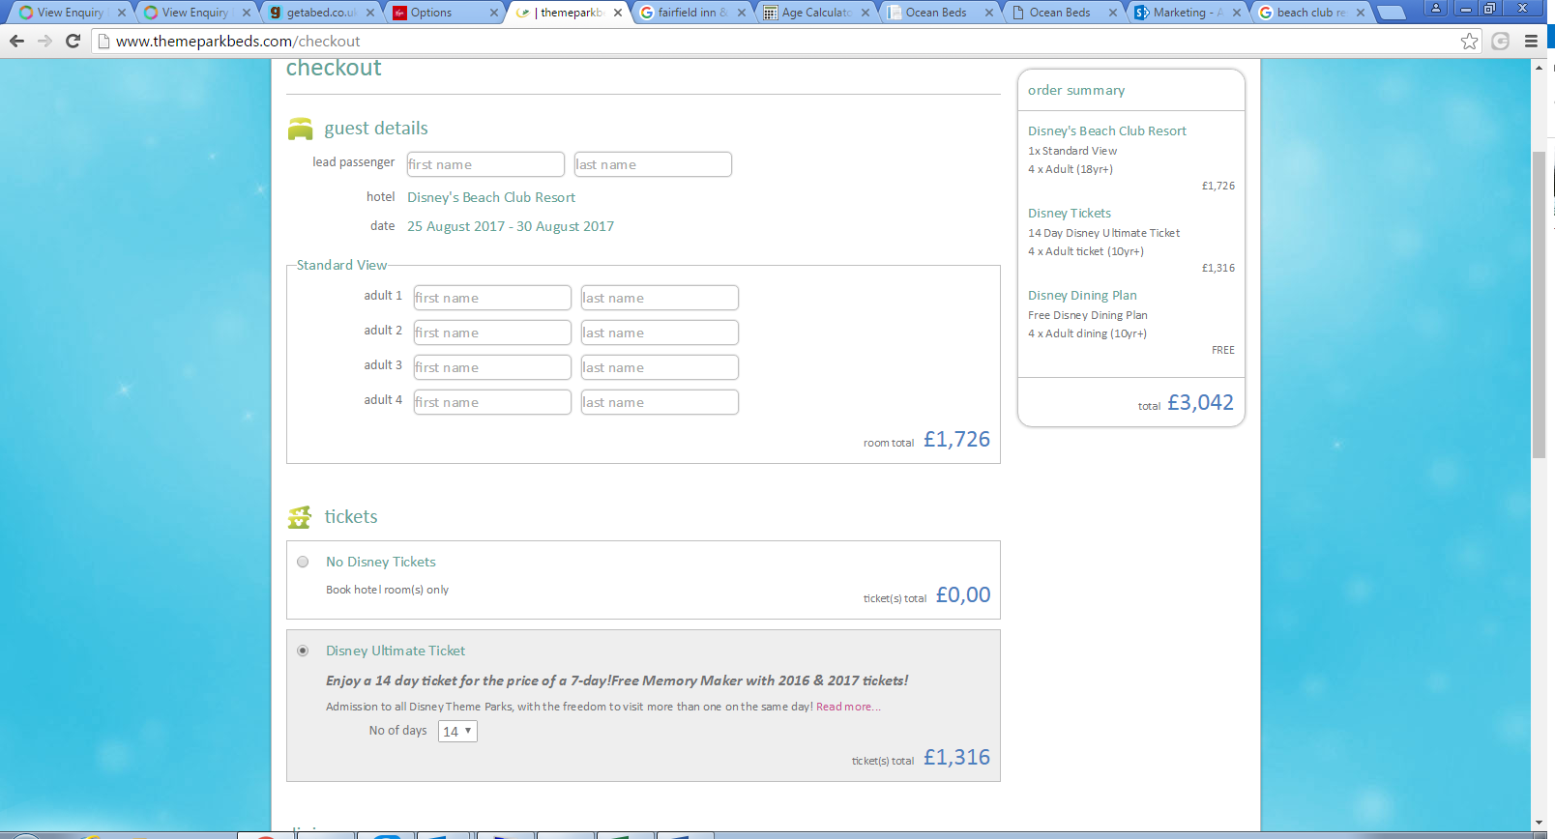The height and width of the screenshot is (839, 1555).
Task: Click the adult 2 last name field
Action: coord(660,333)
